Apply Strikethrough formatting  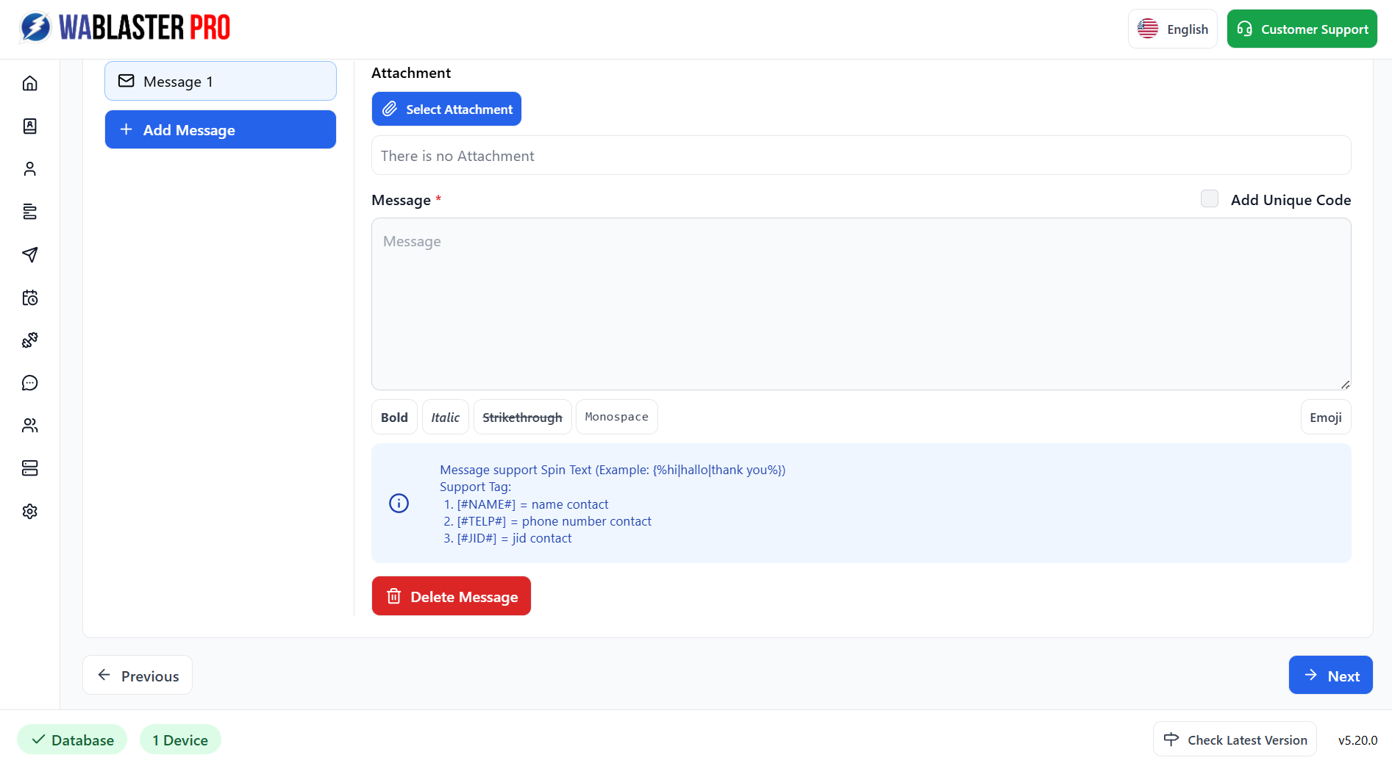522,417
